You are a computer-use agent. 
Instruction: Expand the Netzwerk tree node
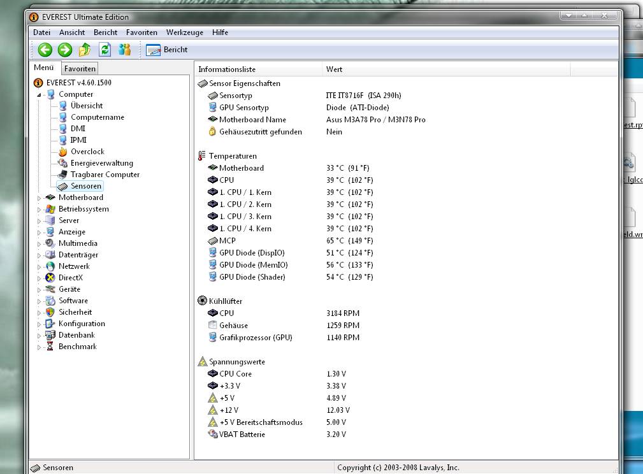[x=40, y=267]
